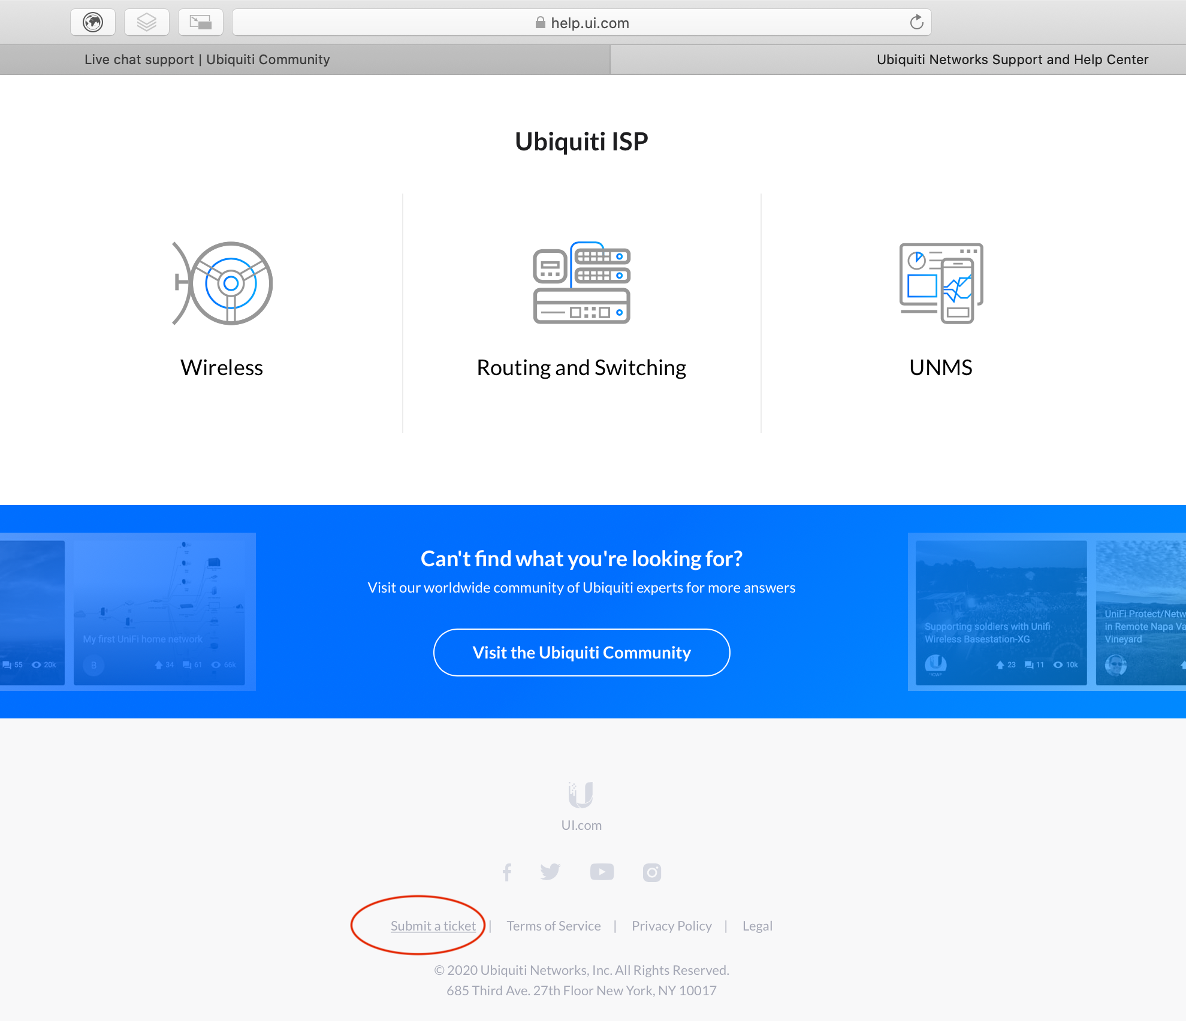Click the YouTube social media icon

coord(603,872)
